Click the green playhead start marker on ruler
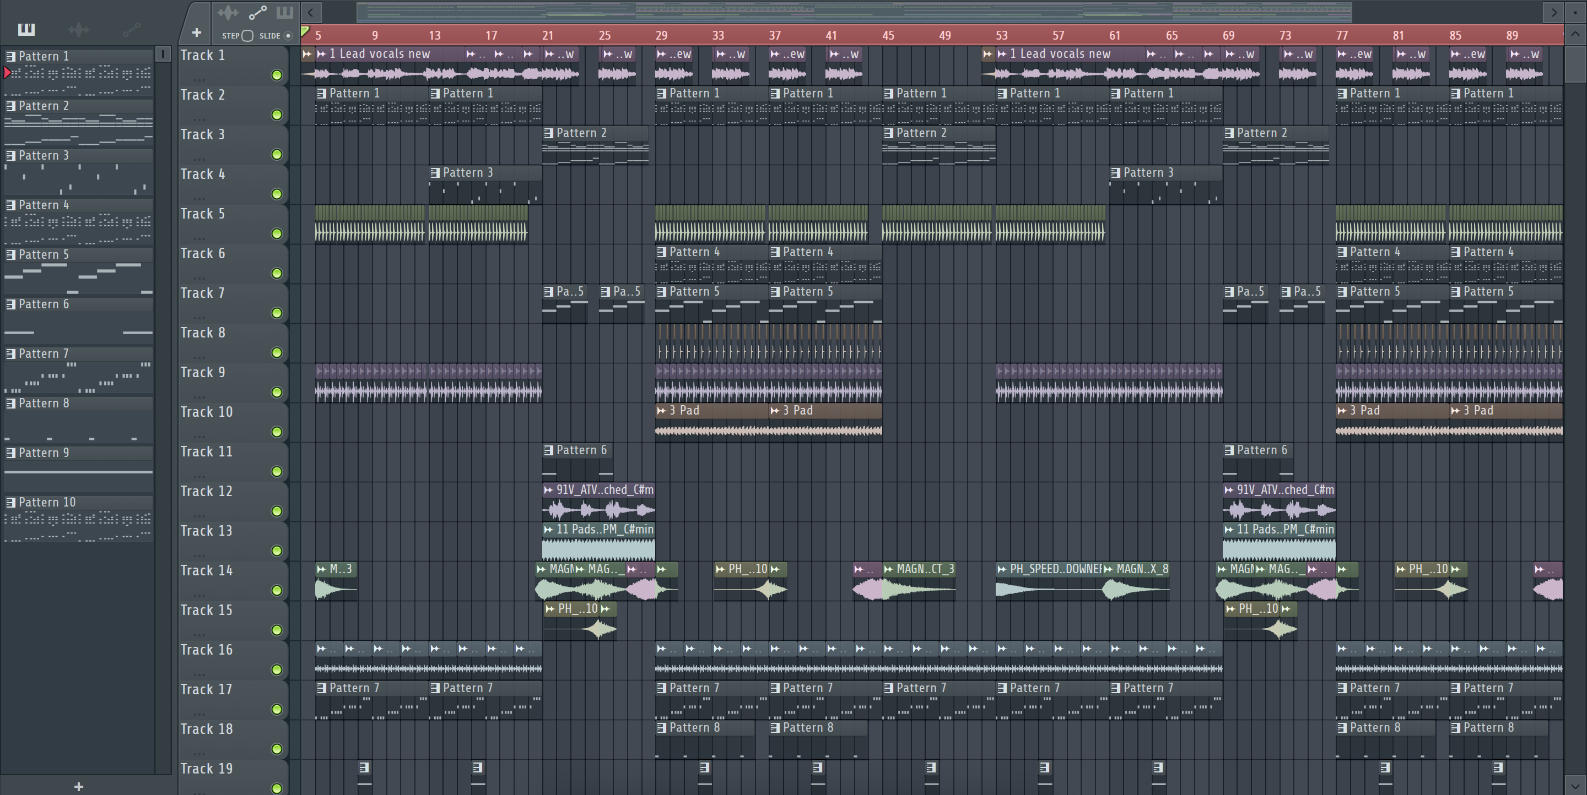The height and width of the screenshot is (795, 1587). (304, 31)
